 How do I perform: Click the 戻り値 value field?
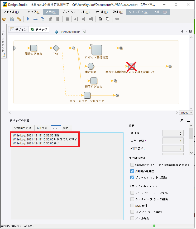pos(173,133)
